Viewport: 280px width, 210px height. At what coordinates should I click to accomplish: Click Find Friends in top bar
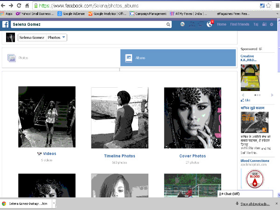[240, 24]
